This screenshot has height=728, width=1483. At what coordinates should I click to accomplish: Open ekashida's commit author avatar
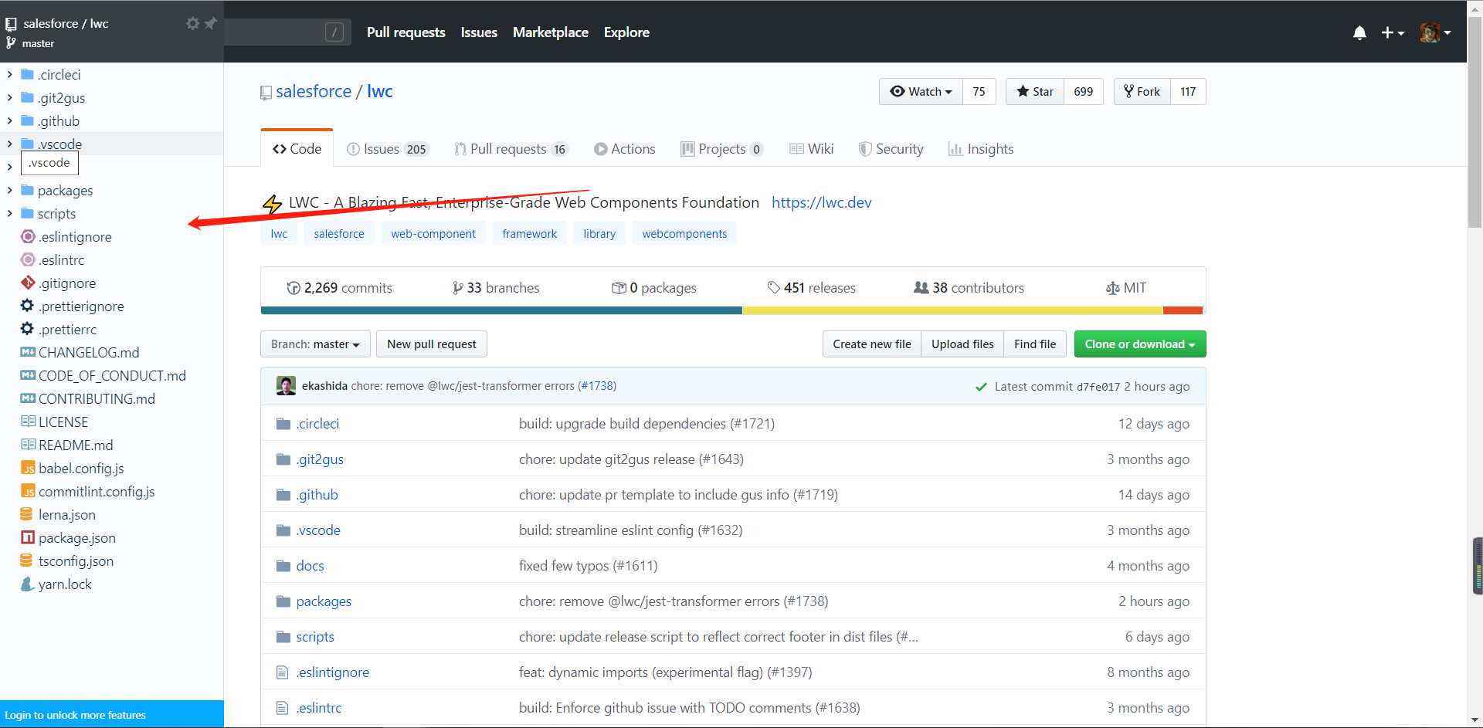point(286,385)
